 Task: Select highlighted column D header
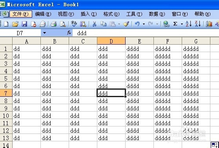pos(111,41)
